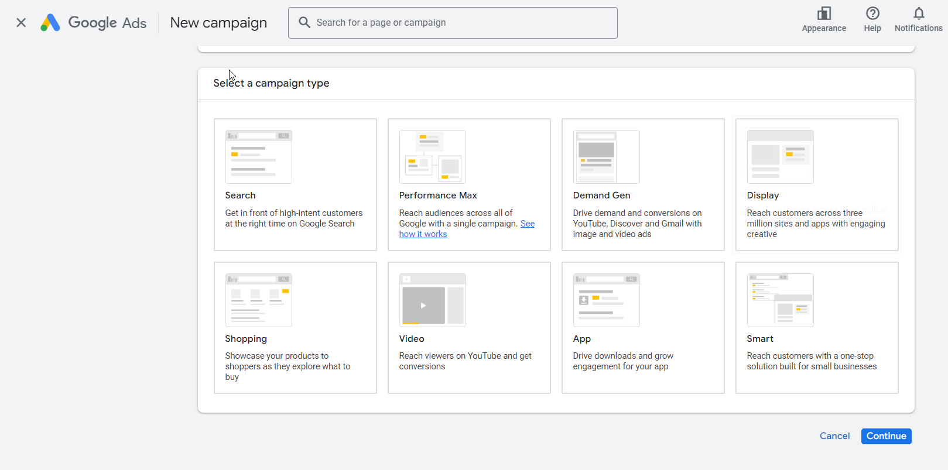Select the Display campaign illustration
Viewport: 948px width, 470px height.
coord(781,157)
